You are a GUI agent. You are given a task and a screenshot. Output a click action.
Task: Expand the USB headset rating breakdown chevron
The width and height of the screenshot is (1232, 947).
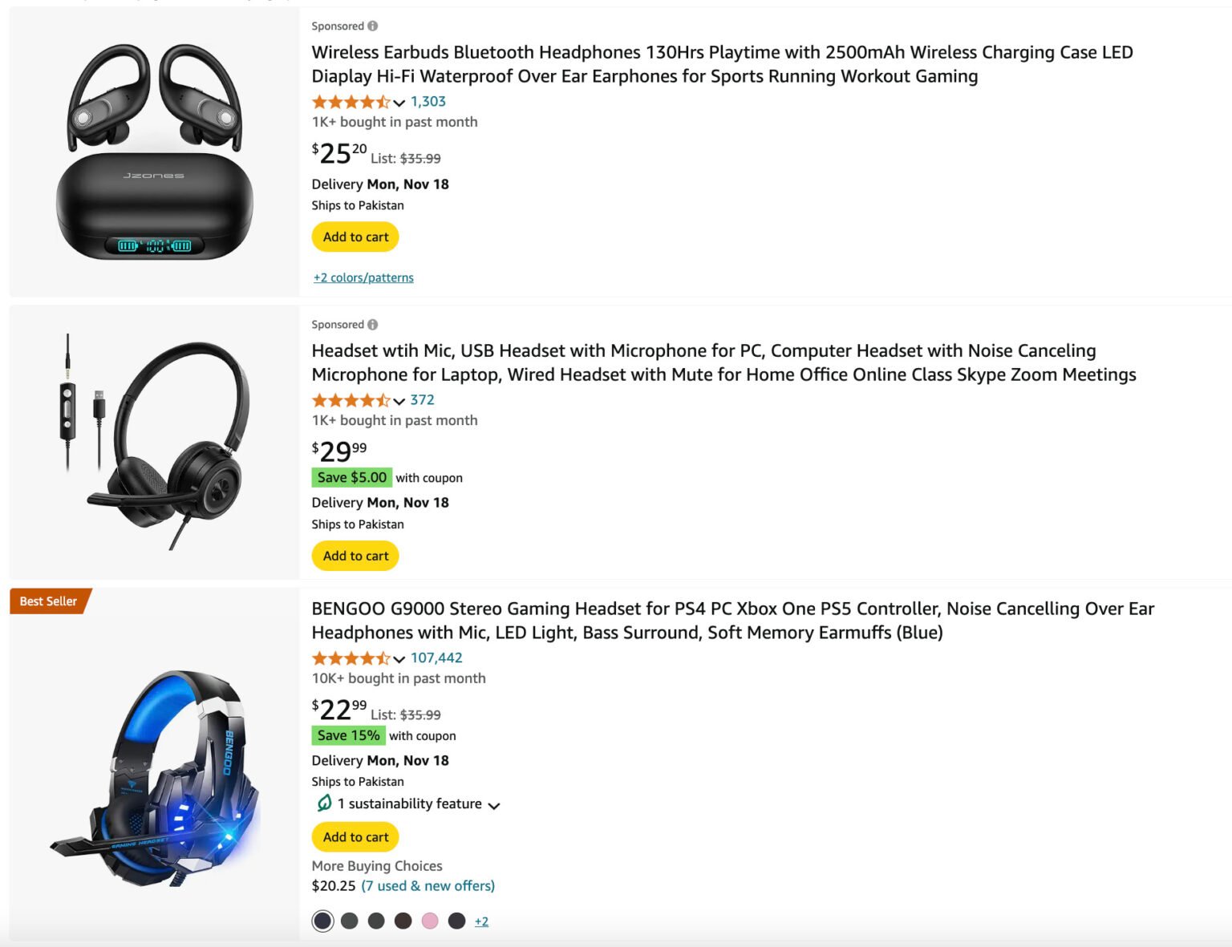click(x=399, y=401)
